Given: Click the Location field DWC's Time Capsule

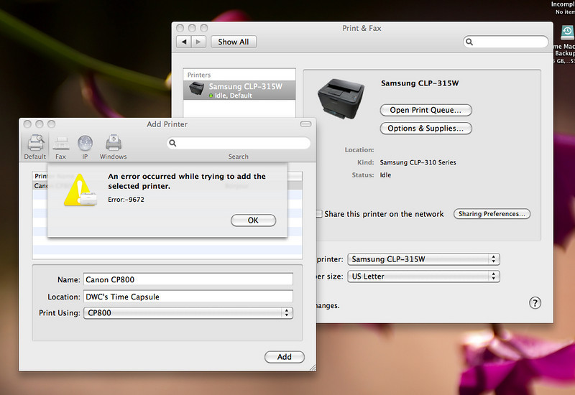Looking at the screenshot, I should tap(188, 297).
